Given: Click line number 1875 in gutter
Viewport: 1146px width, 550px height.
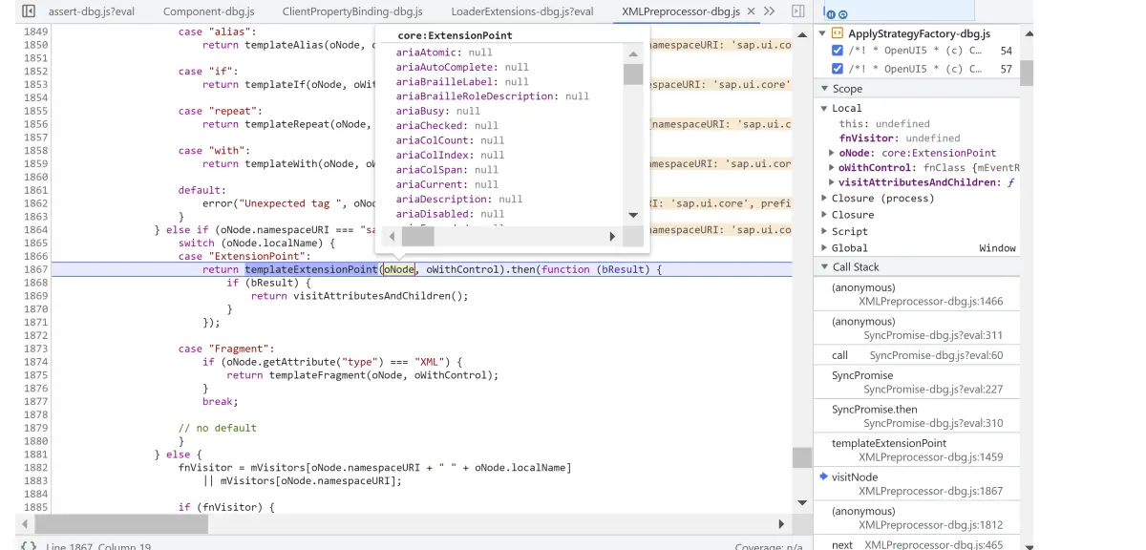Looking at the screenshot, I should (x=35, y=375).
